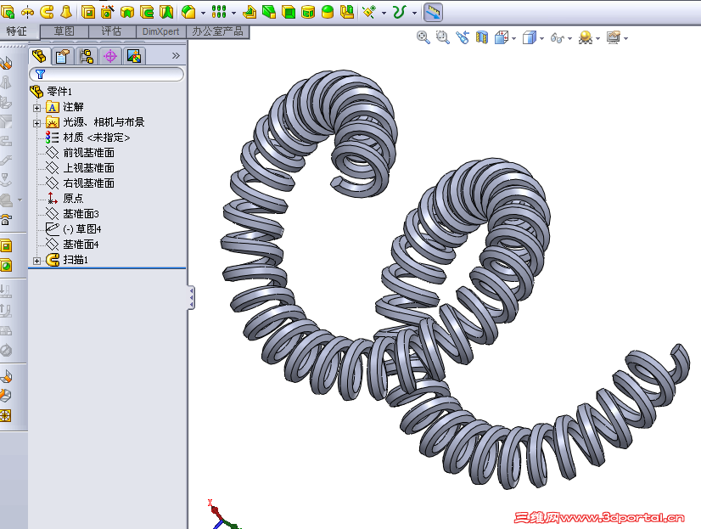The image size is (701, 529).
Task: Click the mirror tool icon
Action: click(347, 12)
